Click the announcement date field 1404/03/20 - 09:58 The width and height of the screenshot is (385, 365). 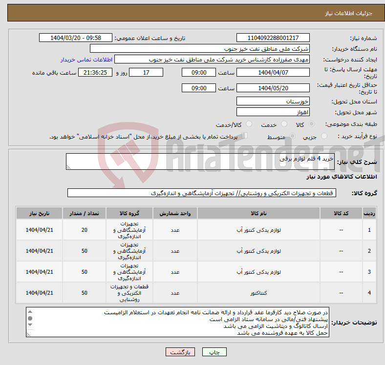pos(76,38)
